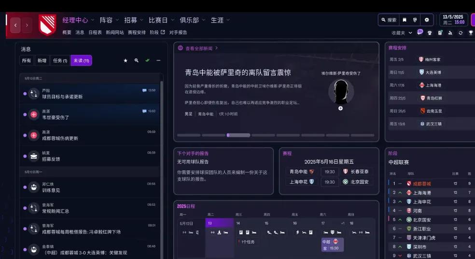Click the comment bubble on 球员目标与承诺更新 message
The width and height of the screenshot is (475, 259).
pyautogui.click(x=144, y=90)
